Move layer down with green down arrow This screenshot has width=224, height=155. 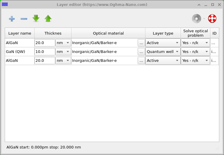tap(36, 18)
